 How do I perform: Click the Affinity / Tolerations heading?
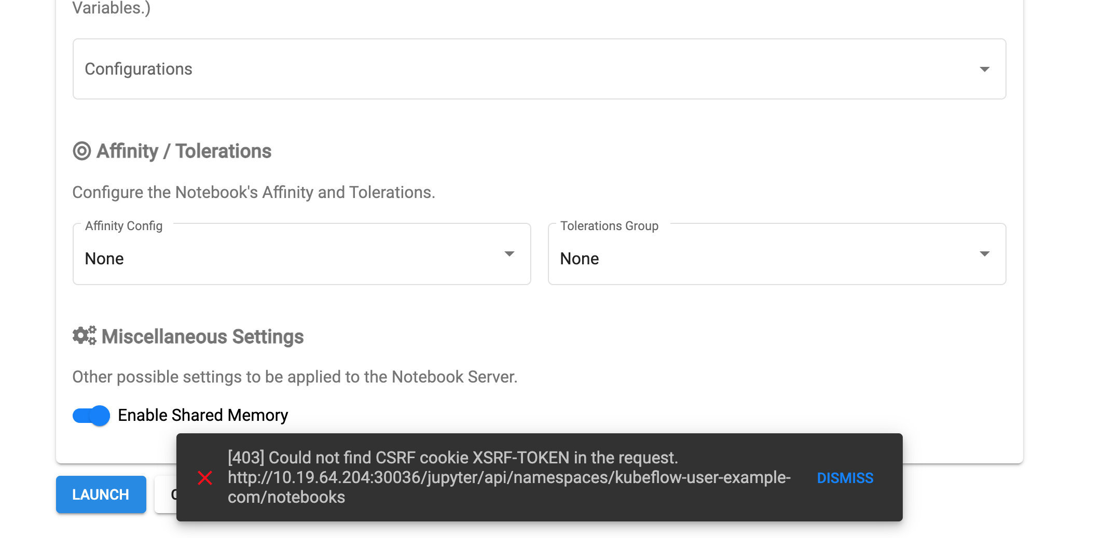point(184,151)
